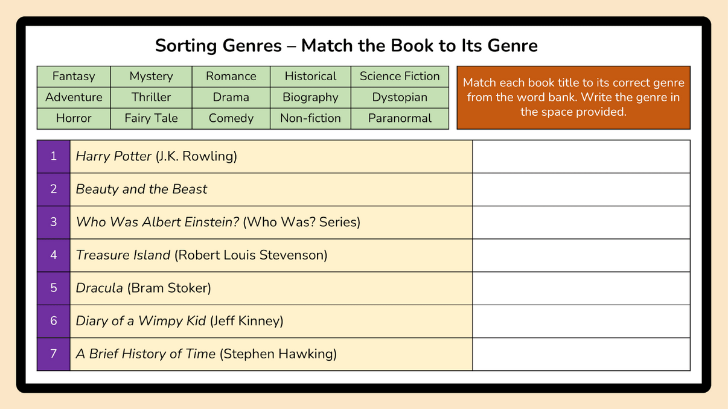Click the purple number 1 cell
The height and width of the screenshot is (409, 728).
(54, 156)
